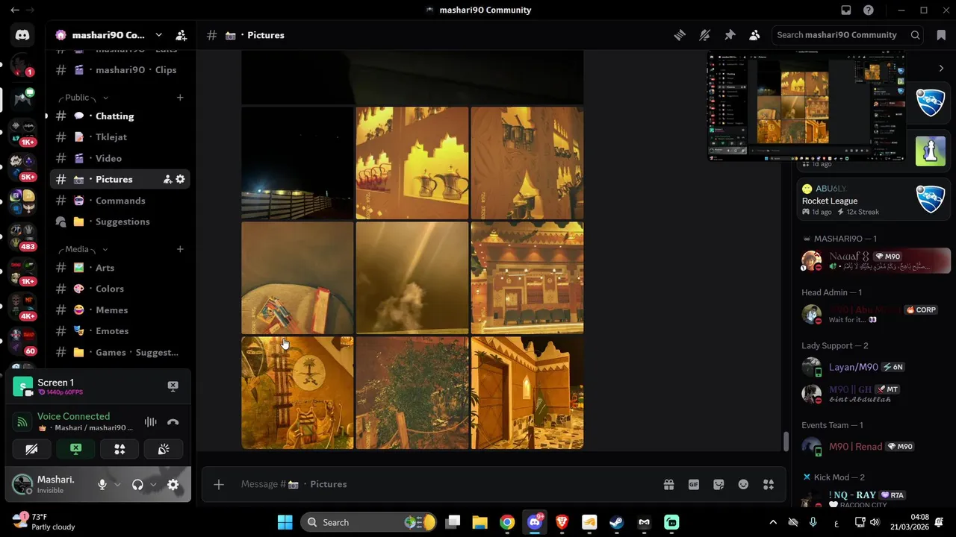This screenshot has width=956, height=537.
Task: Open User Settings gear icon
Action: [x=173, y=485]
